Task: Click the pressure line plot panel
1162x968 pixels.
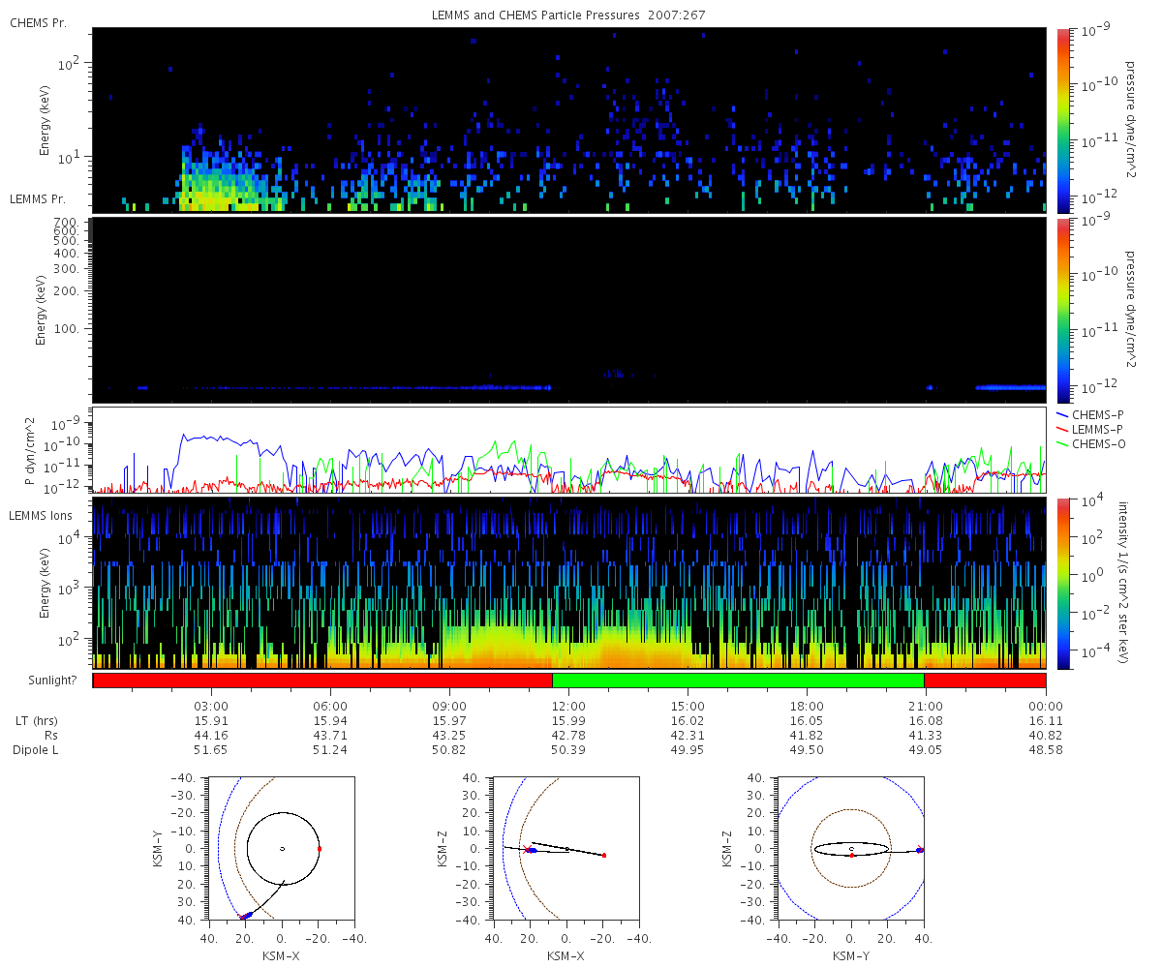Action: pyautogui.click(x=568, y=450)
